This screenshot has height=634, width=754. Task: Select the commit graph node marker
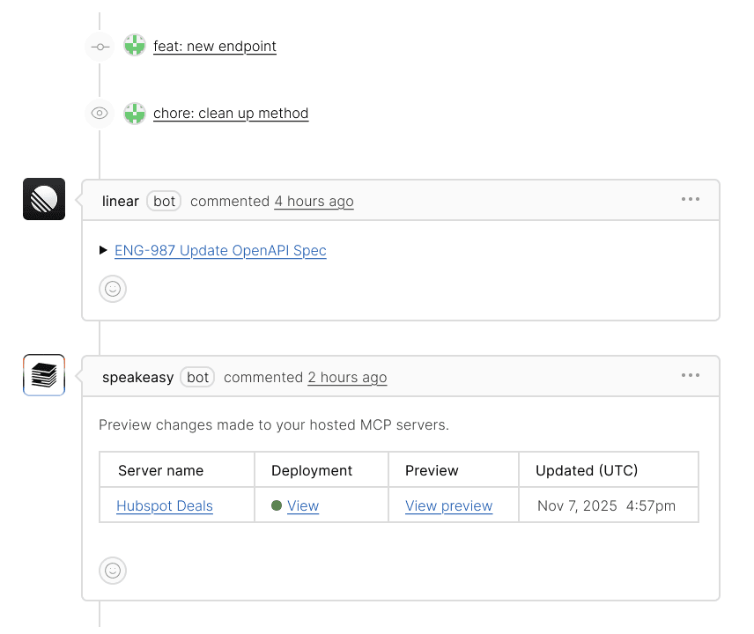pos(99,46)
